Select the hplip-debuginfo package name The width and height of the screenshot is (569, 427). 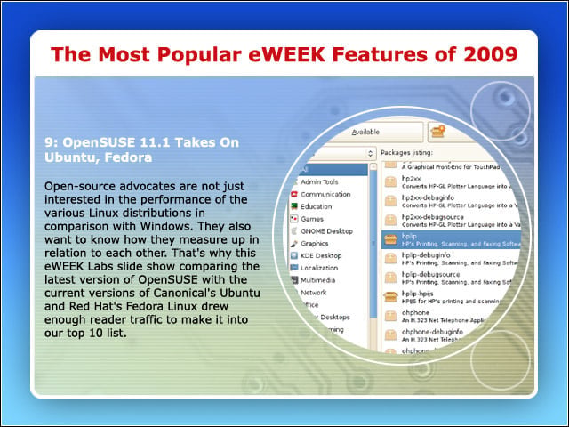tap(426, 255)
